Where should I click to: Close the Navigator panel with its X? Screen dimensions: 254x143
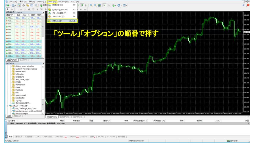point(43,64)
